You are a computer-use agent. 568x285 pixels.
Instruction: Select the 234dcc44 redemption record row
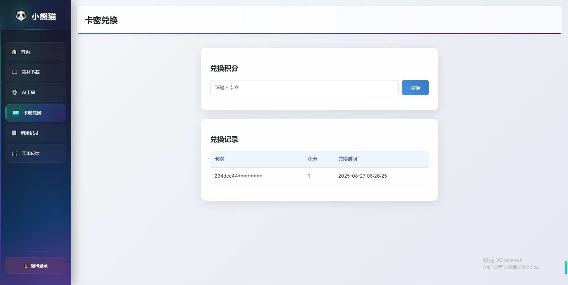coord(319,176)
